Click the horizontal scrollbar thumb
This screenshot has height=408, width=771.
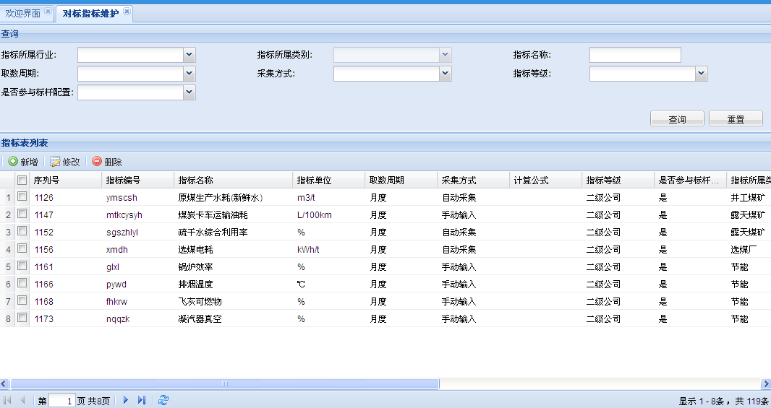tap(224, 384)
